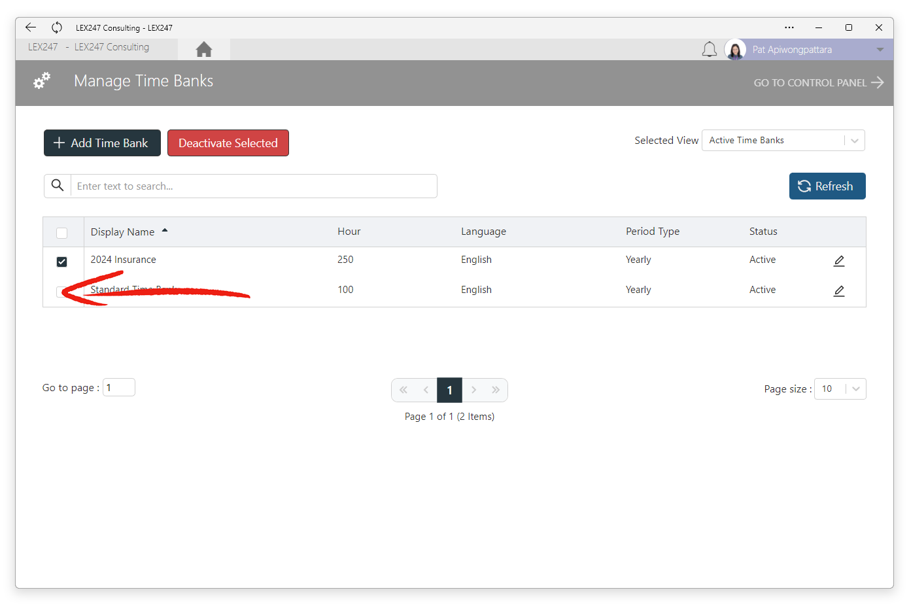This screenshot has height=605, width=909.
Task: Open the Page size dropdown
Action: pyautogui.click(x=840, y=389)
